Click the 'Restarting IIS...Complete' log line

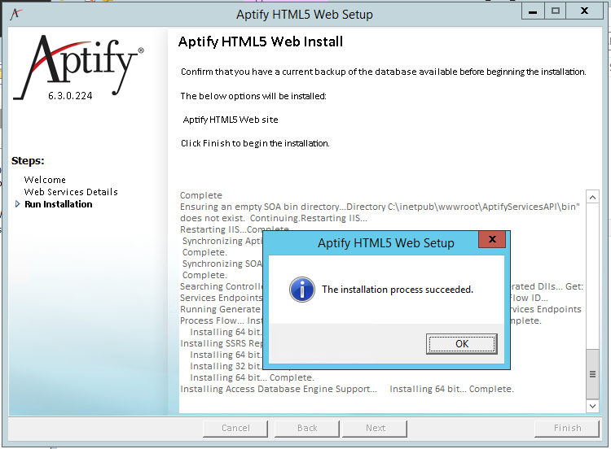[235, 229]
